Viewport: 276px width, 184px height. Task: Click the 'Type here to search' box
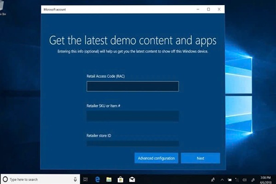click(40, 179)
